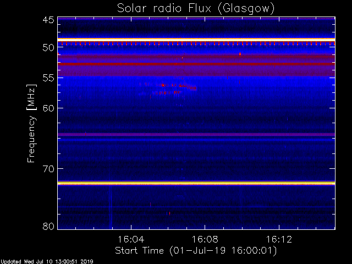Image resolution: width=352 pixels, height=264 pixels.
Task: Click the frequency tick label "50"
Action: [48, 47]
